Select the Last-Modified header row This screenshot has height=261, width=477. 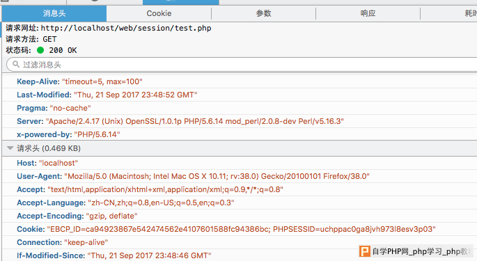(240, 95)
